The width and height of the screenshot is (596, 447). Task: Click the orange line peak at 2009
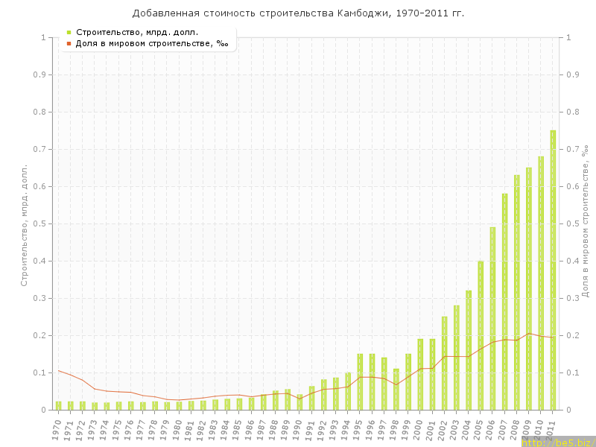click(529, 333)
